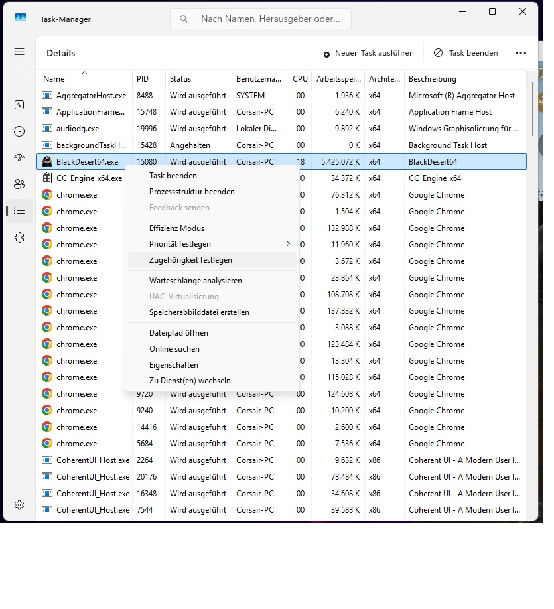Sort by the Name column header
Viewport: 554px width, 609px height.
click(84, 78)
